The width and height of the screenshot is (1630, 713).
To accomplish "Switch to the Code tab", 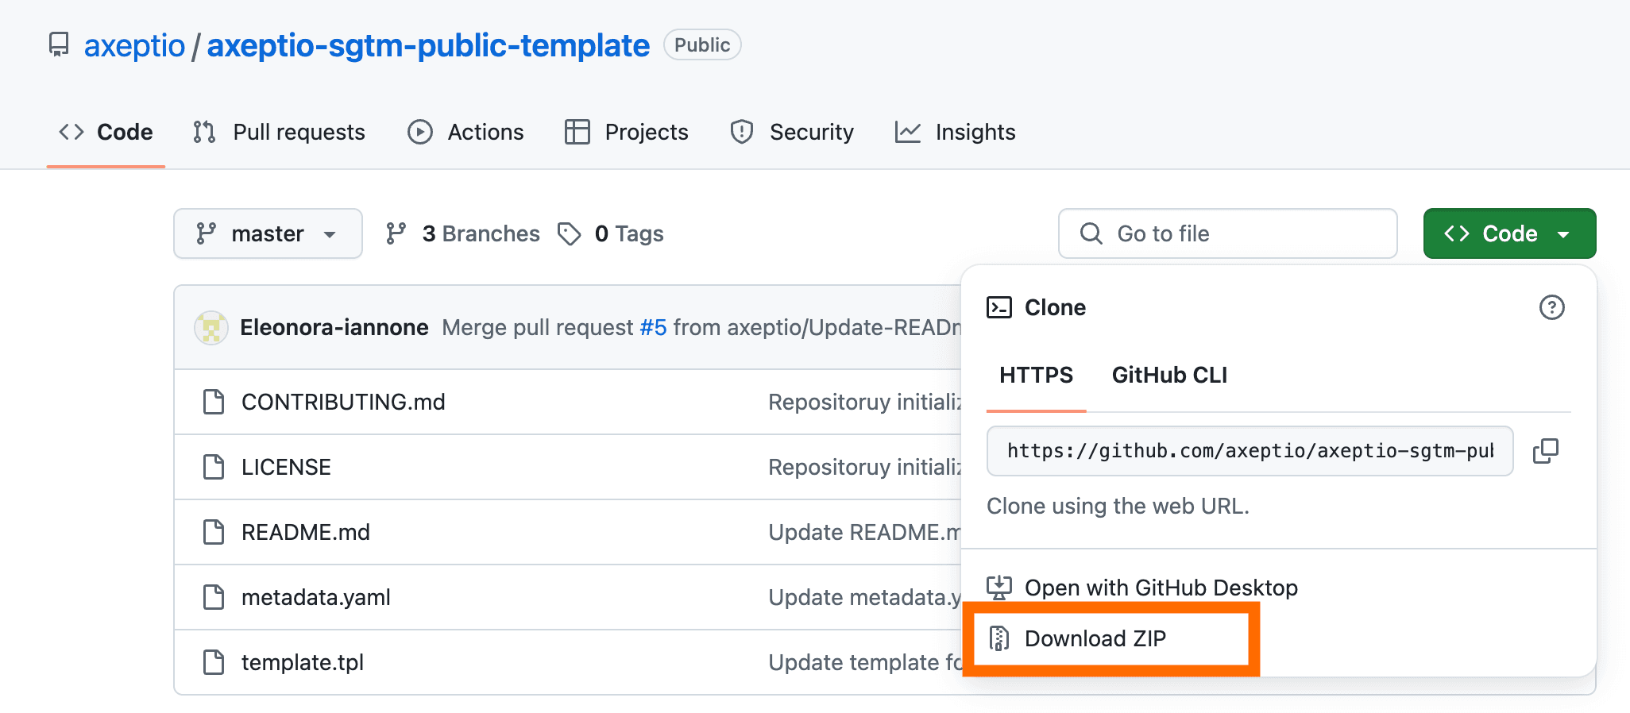I will point(106,132).
